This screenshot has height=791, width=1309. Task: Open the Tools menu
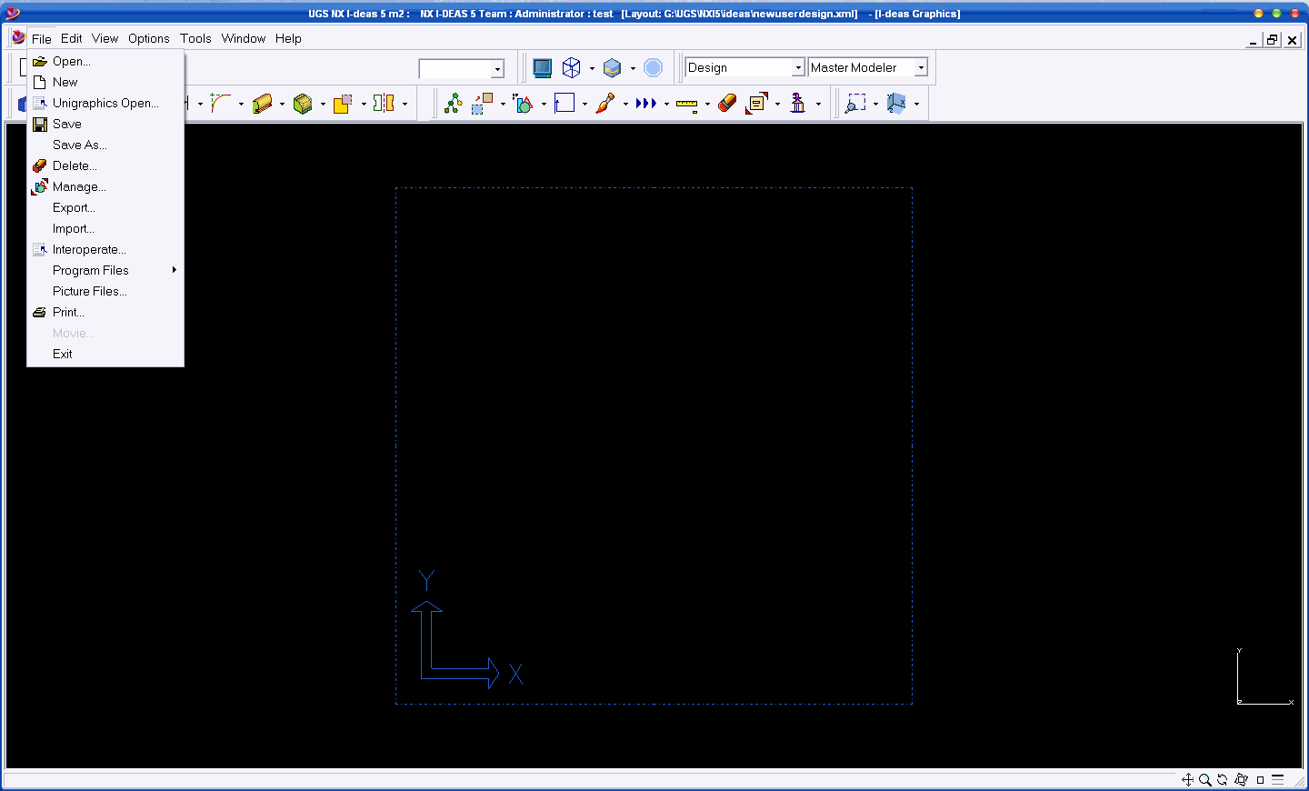pyautogui.click(x=195, y=38)
